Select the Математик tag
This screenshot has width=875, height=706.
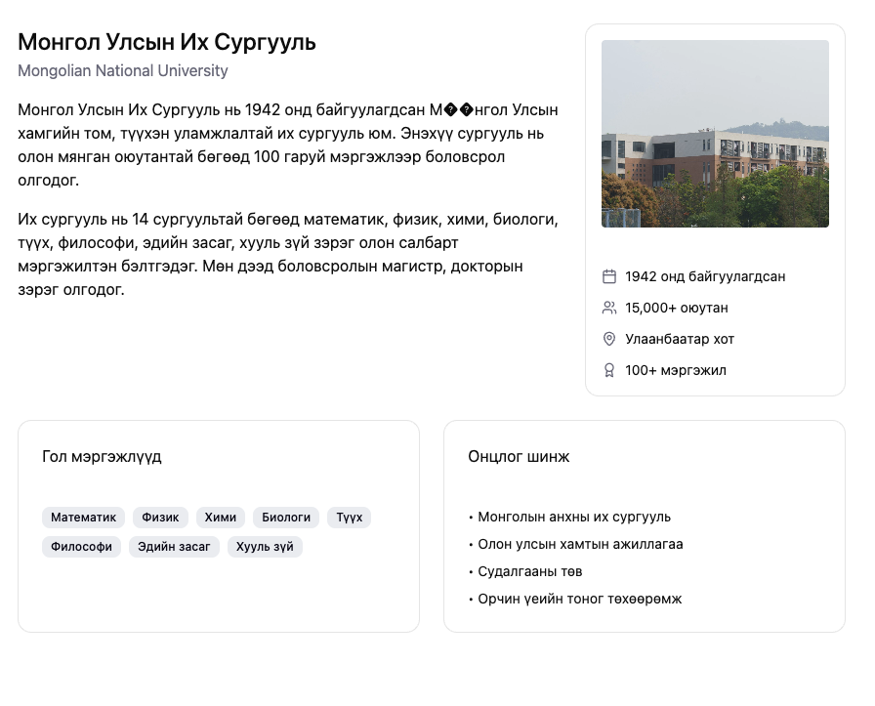83,518
